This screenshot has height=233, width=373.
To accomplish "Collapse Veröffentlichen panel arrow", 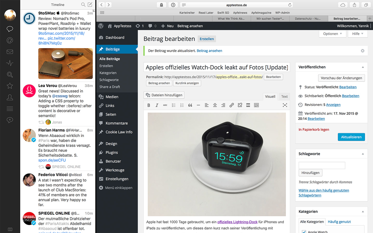I will [362, 67].
